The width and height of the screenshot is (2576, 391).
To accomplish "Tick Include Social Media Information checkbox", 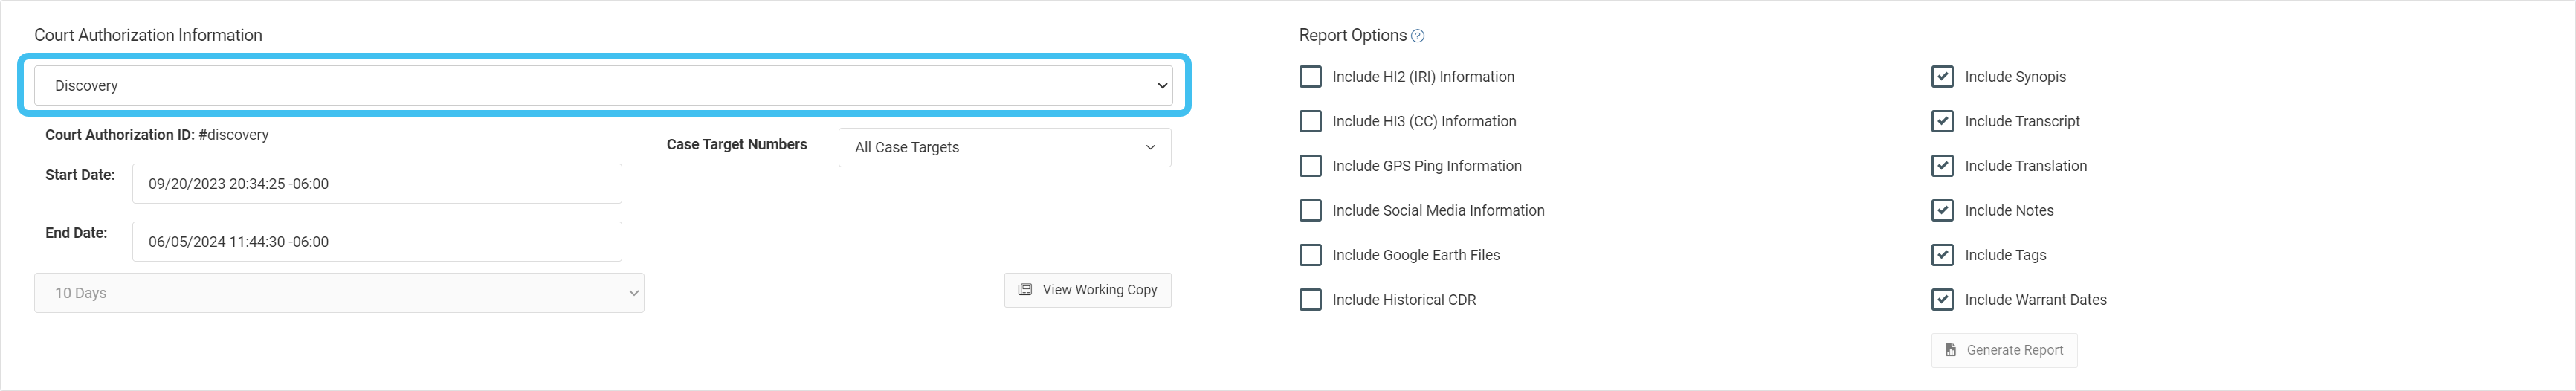I will click(1310, 210).
